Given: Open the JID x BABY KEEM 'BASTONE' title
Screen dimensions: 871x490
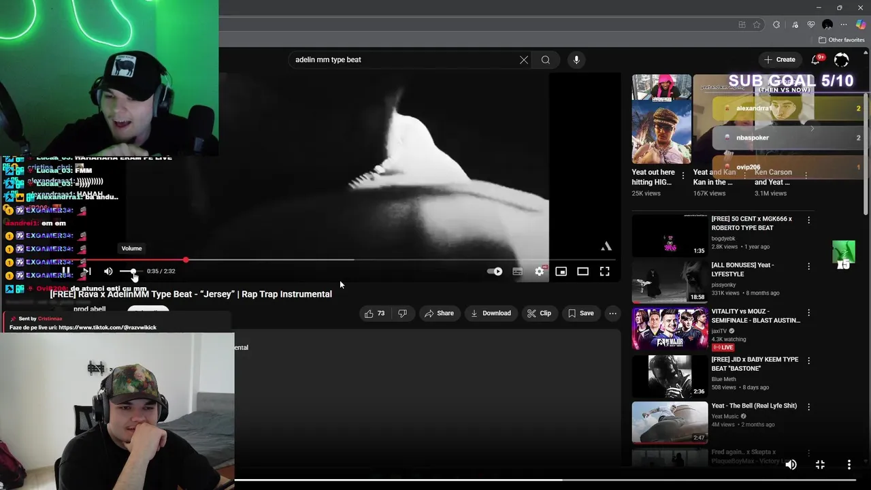Looking at the screenshot, I should (x=755, y=364).
